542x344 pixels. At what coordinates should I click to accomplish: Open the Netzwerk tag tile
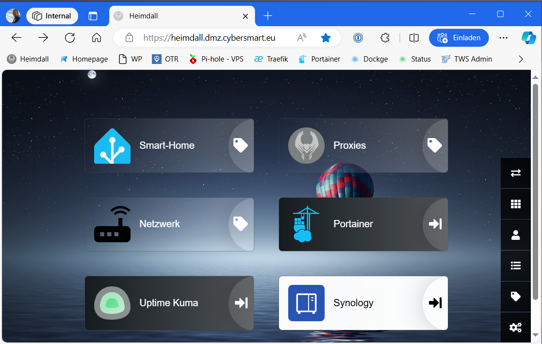click(x=169, y=224)
